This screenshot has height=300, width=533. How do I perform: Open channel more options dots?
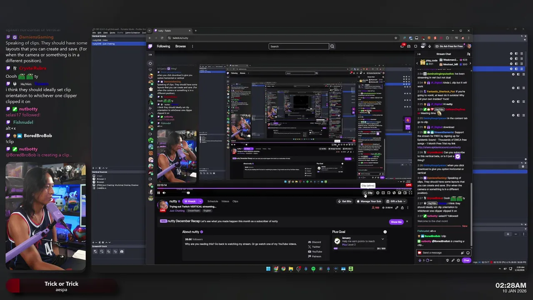408,207
